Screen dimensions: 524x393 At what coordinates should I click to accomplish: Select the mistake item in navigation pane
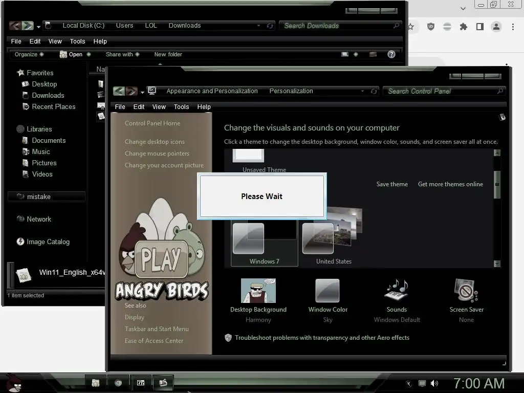coord(47,196)
